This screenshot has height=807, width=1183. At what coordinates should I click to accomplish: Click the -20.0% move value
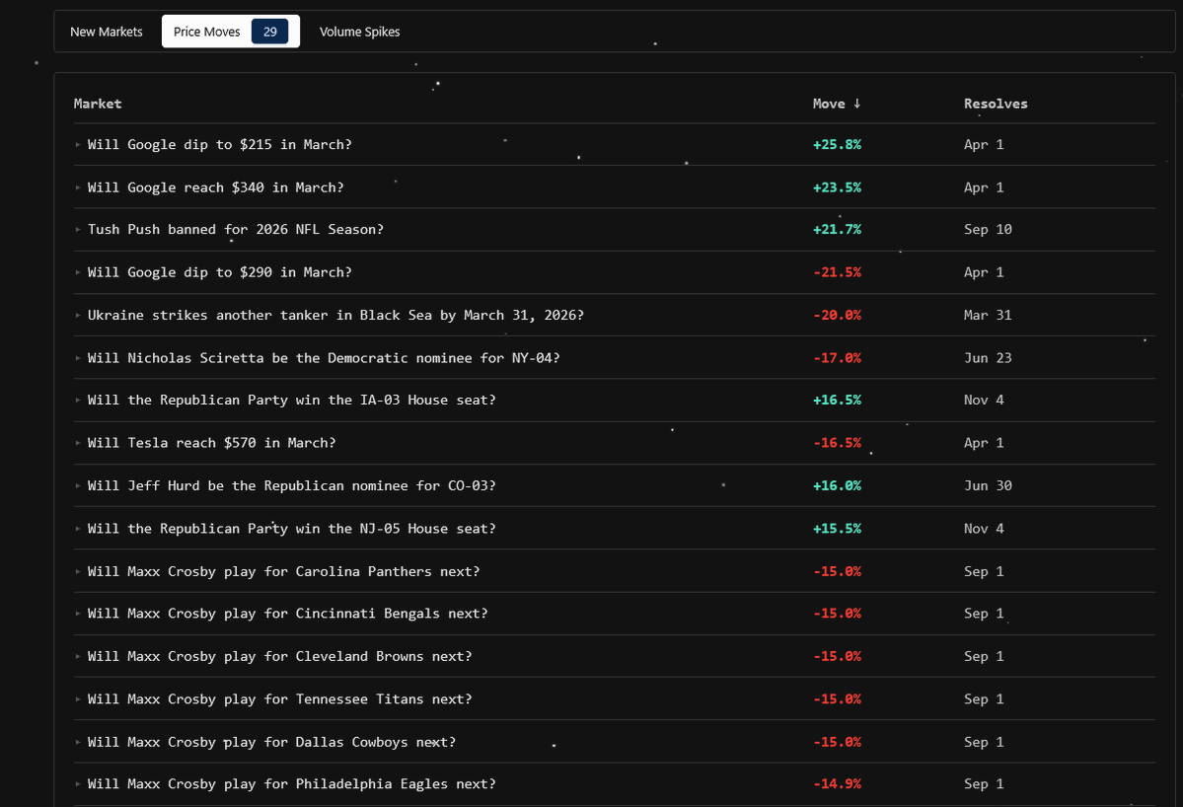tap(837, 316)
